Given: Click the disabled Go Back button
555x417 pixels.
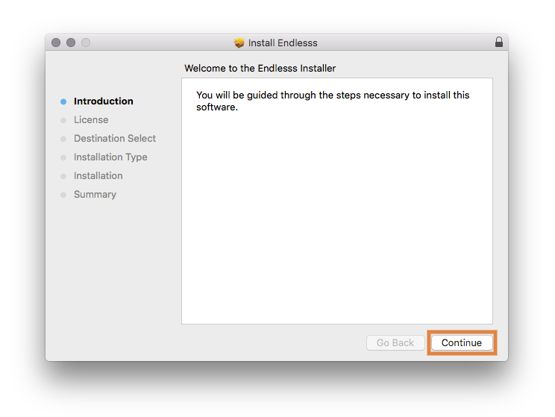Looking at the screenshot, I should click(395, 342).
